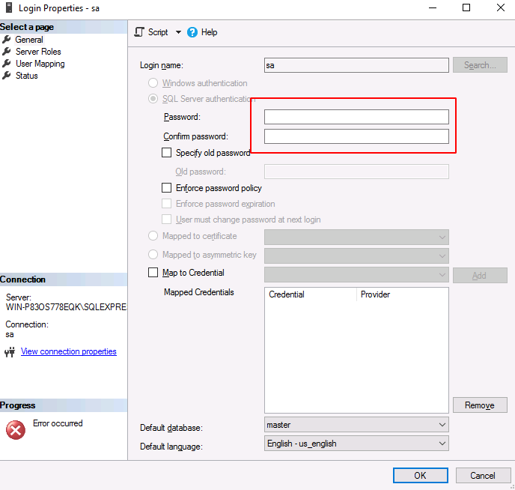Click the wrench icon beside General

pos(6,40)
